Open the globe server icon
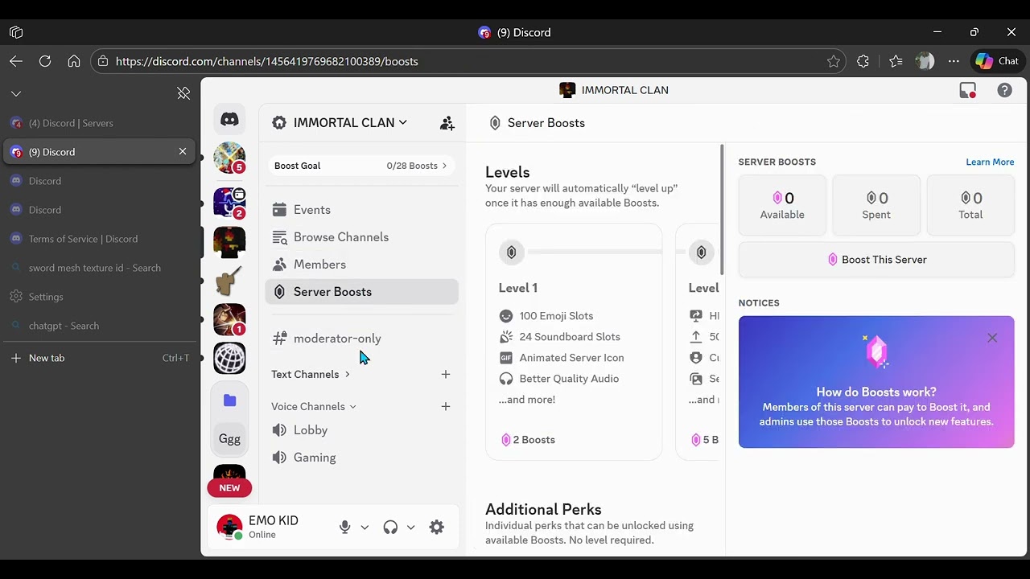Viewport: 1030px width, 579px height. tap(229, 358)
